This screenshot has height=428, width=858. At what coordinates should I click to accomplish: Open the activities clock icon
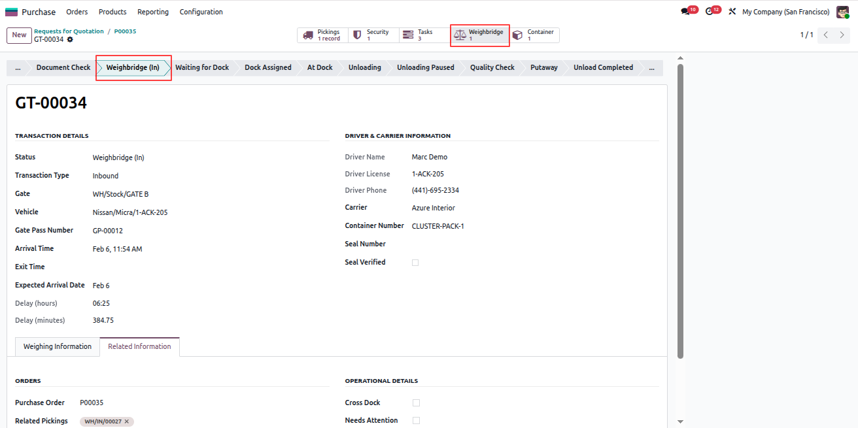click(x=709, y=12)
